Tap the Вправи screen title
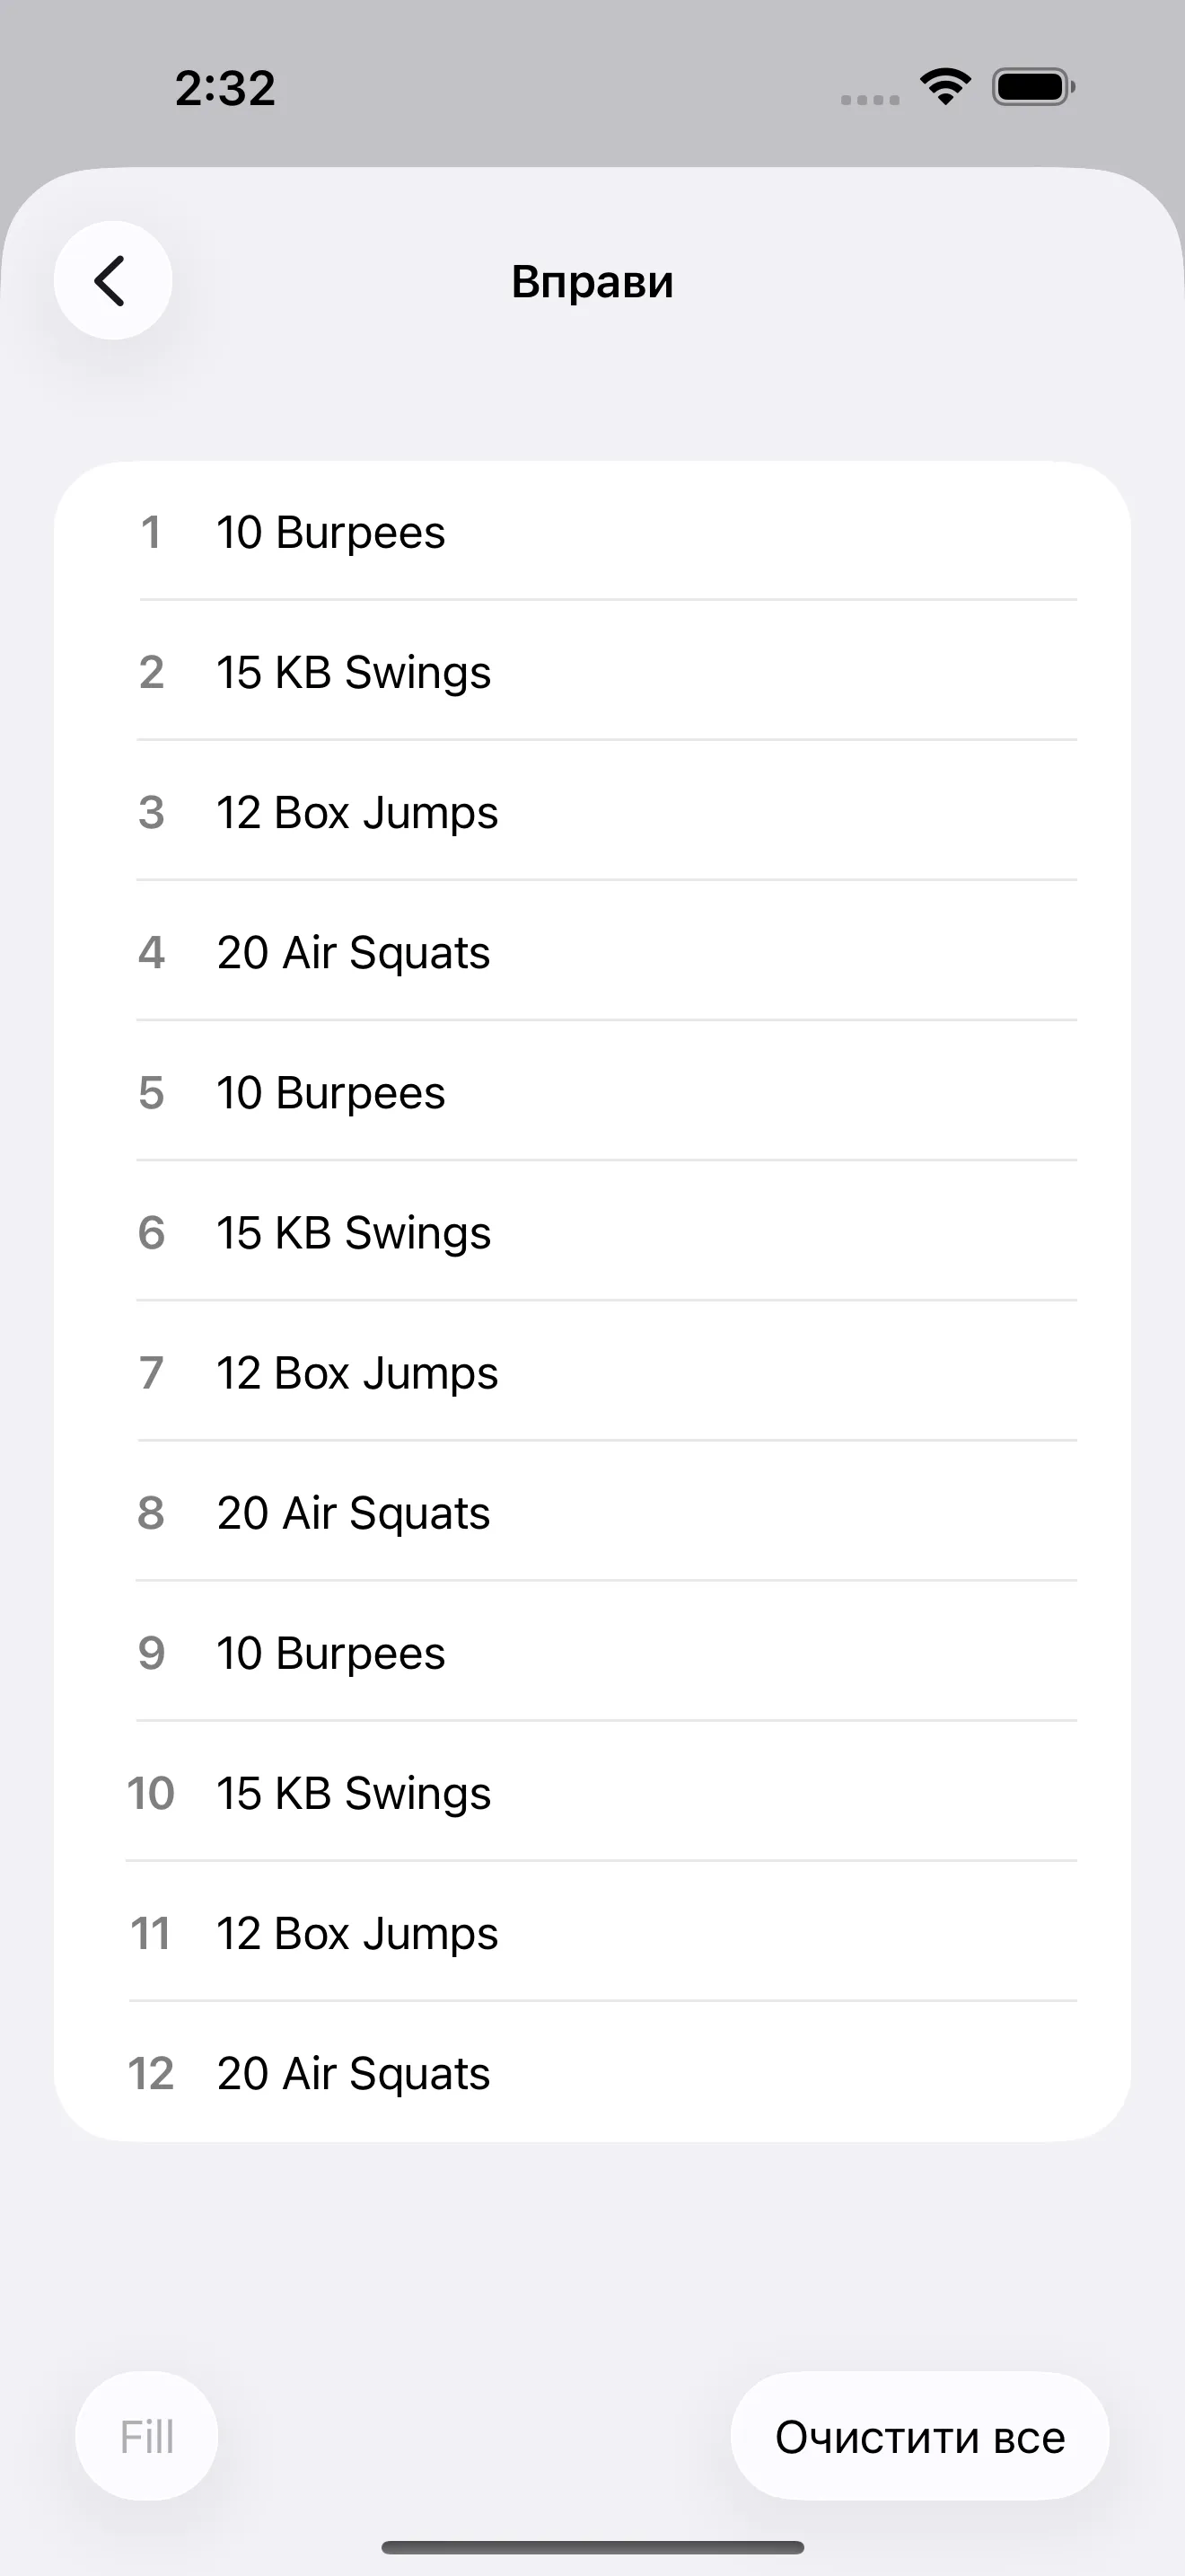This screenshot has height=2576, width=1185. [592, 282]
